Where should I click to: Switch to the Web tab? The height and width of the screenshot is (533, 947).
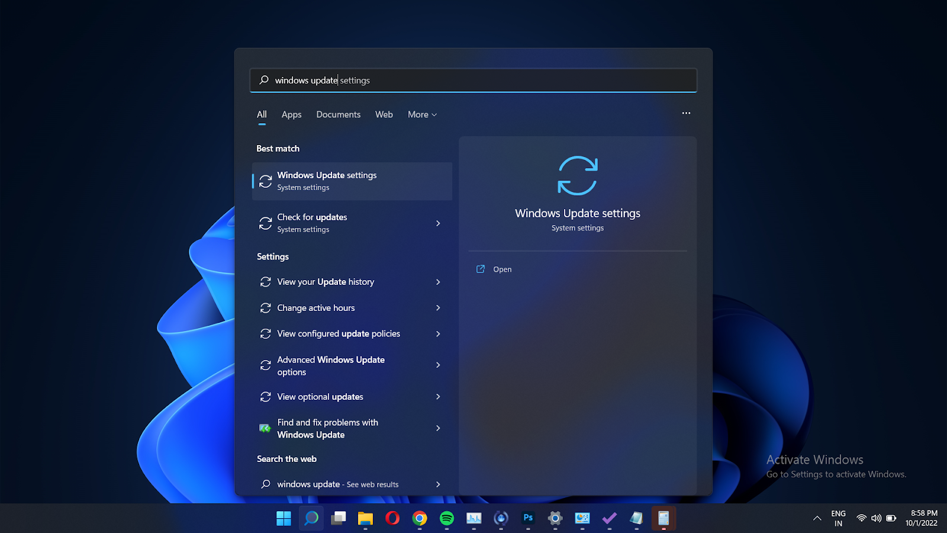tap(384, 115)
